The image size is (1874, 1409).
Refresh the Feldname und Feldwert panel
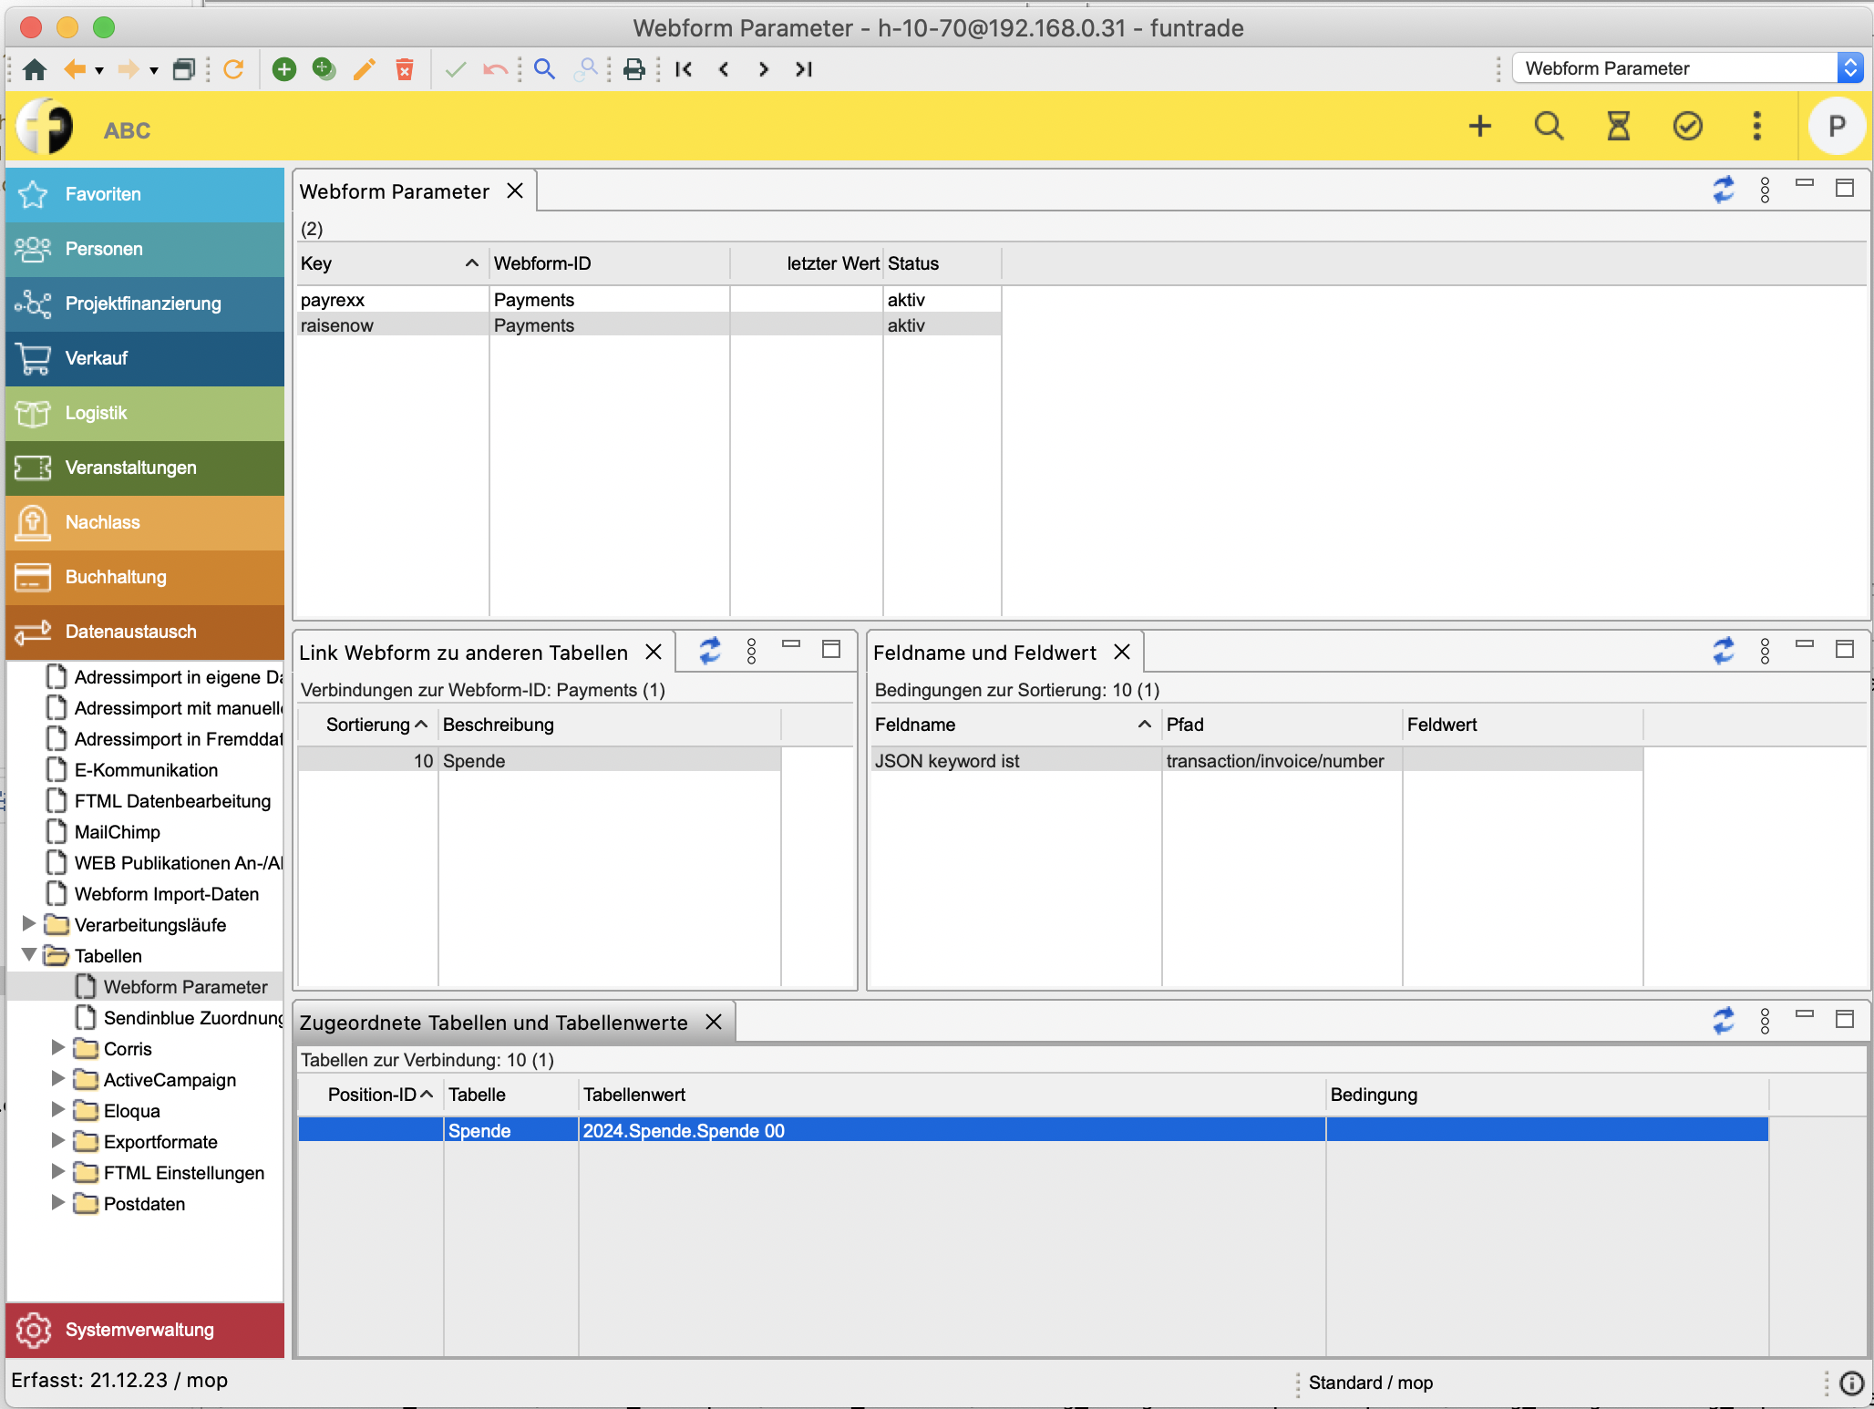coord(1723,651)
